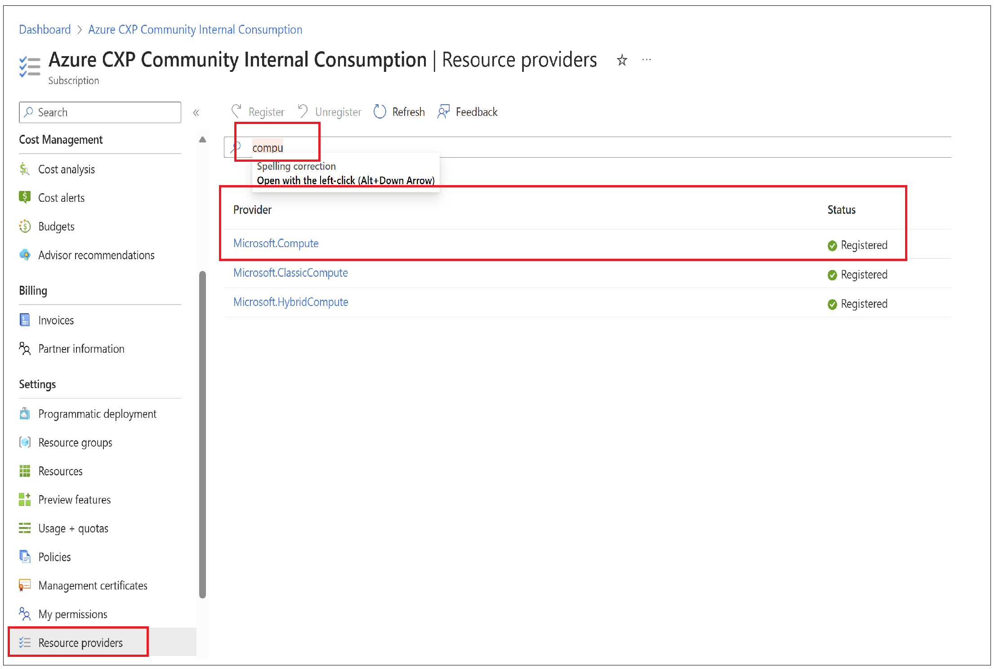This screenshot has height=669, width=995.
Task: Click the Register toolbar button
Action: pyautogui.click(x=258, y=111)
